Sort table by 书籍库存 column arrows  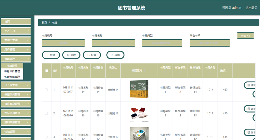point(210,72)
